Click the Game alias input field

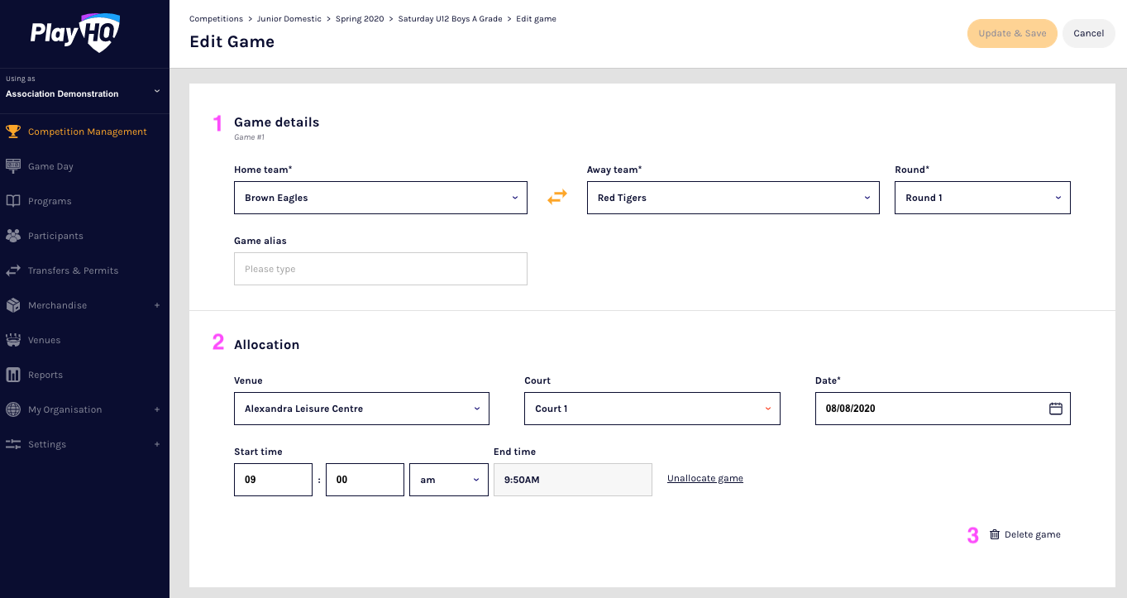click(x=380, y=269)
